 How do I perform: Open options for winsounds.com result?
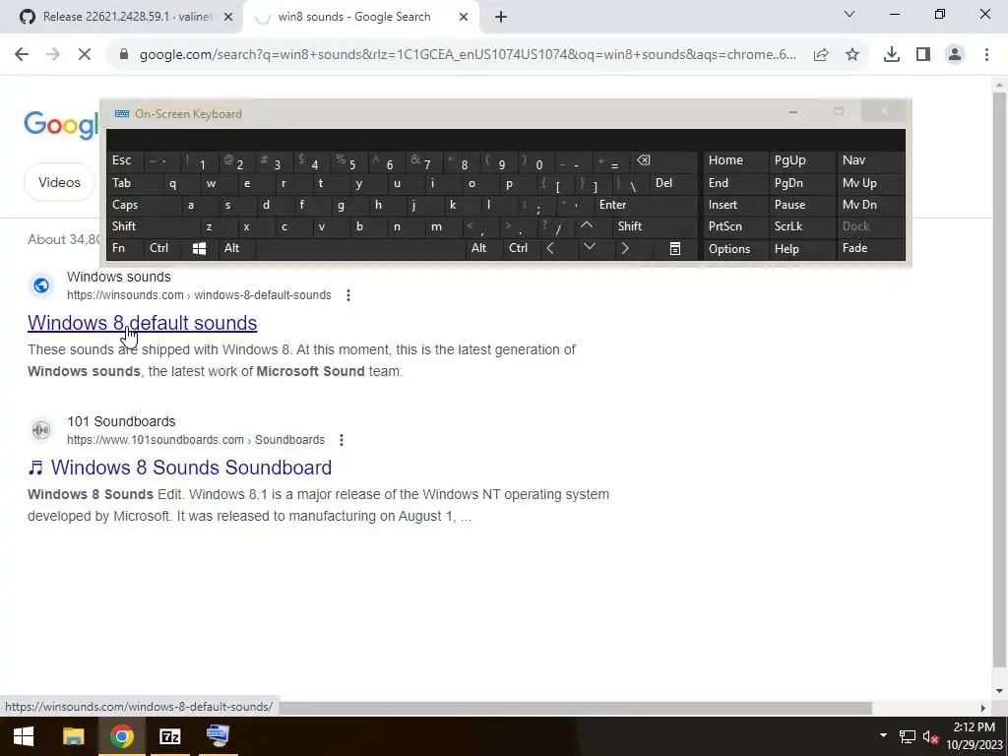pyautogui.click(x=347, y=295)
